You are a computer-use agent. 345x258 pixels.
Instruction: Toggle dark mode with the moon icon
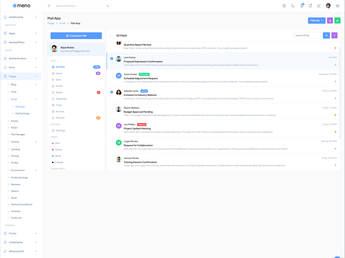[293, 6]
